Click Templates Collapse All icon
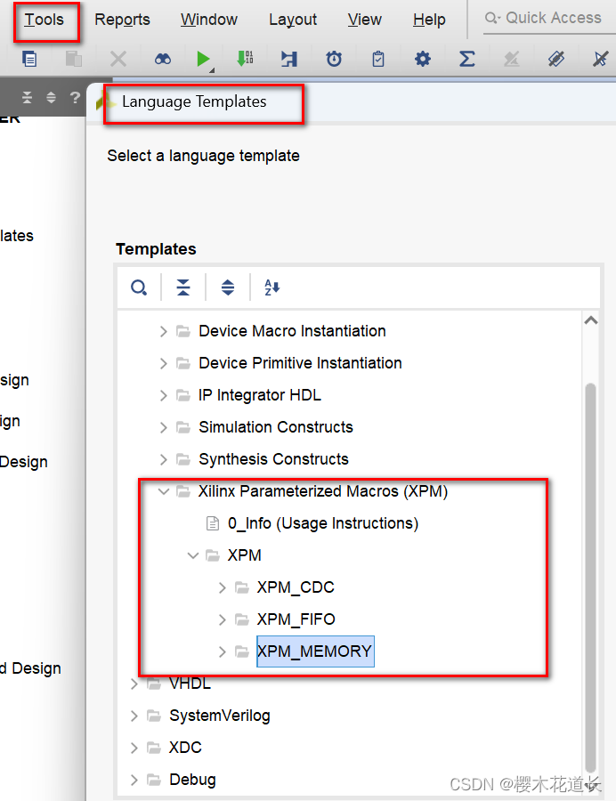 pyautogui.click(x=183, y=287)
